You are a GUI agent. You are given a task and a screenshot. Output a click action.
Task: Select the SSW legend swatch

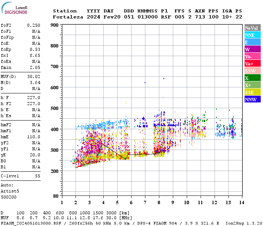point(252,71)
